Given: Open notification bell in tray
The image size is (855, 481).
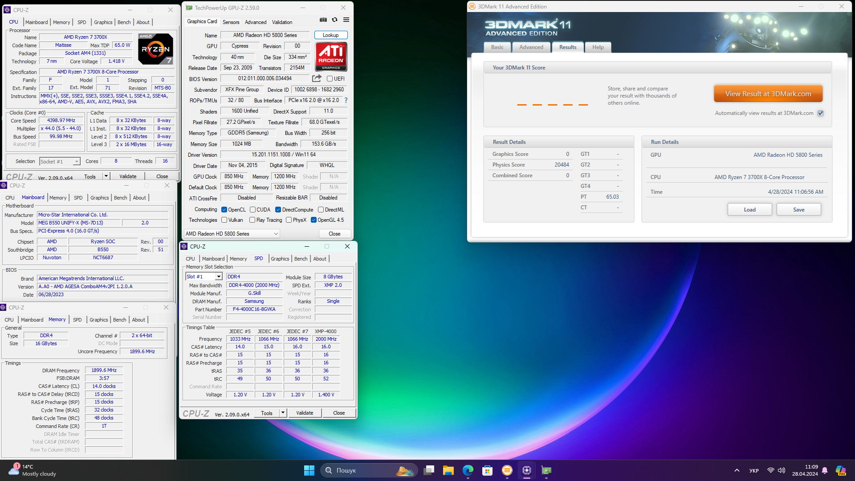Looking at the screenshot, I should point(825,470).
